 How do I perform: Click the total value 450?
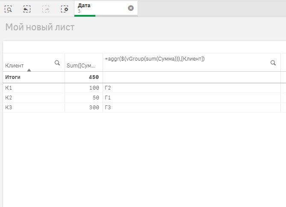[94, 77]
